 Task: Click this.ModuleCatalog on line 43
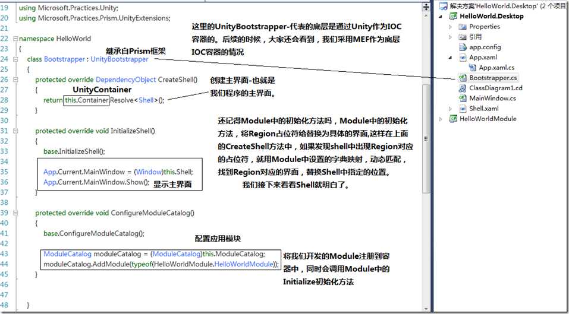(x=234, y=254)
